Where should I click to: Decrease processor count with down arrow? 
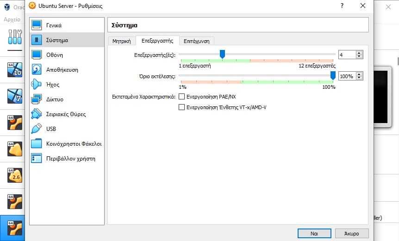pos(359,56)
